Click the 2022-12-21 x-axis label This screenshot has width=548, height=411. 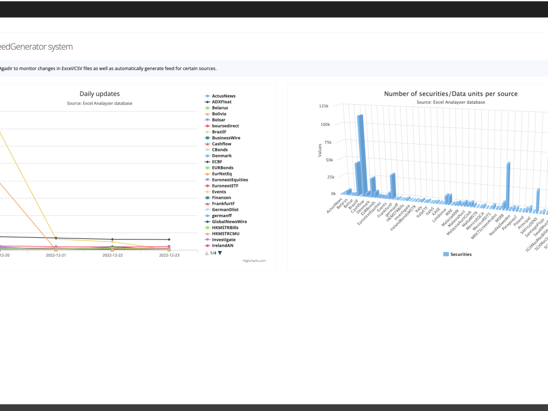pyautogui.click(x=56, y=255)
